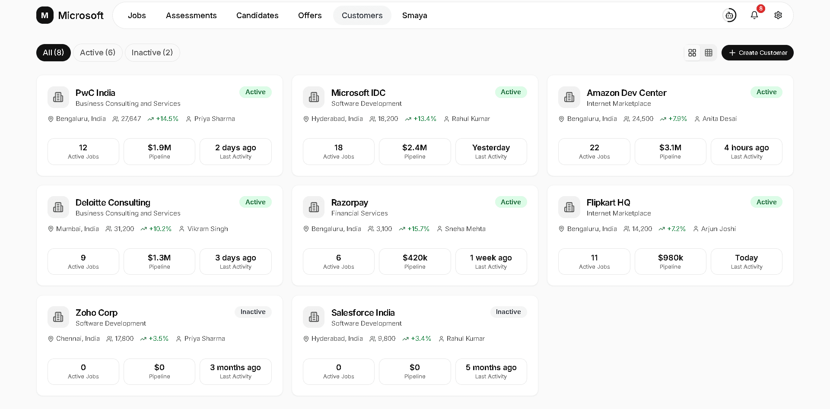
Task: Click Hyderabad, India on Microsoft IDC card
Action: pos(337,119)
